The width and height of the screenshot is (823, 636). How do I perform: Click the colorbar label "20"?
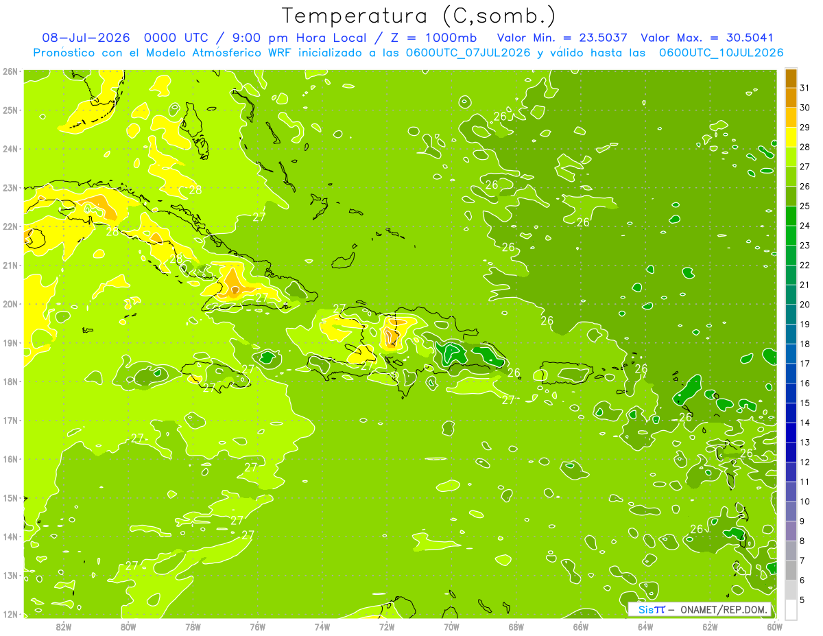pyautogui.click(x=805, y=304)
